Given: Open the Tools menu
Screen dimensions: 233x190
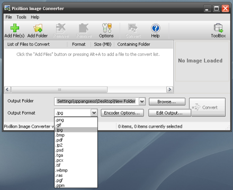Looking at the screenshot, I should point(21,17).
